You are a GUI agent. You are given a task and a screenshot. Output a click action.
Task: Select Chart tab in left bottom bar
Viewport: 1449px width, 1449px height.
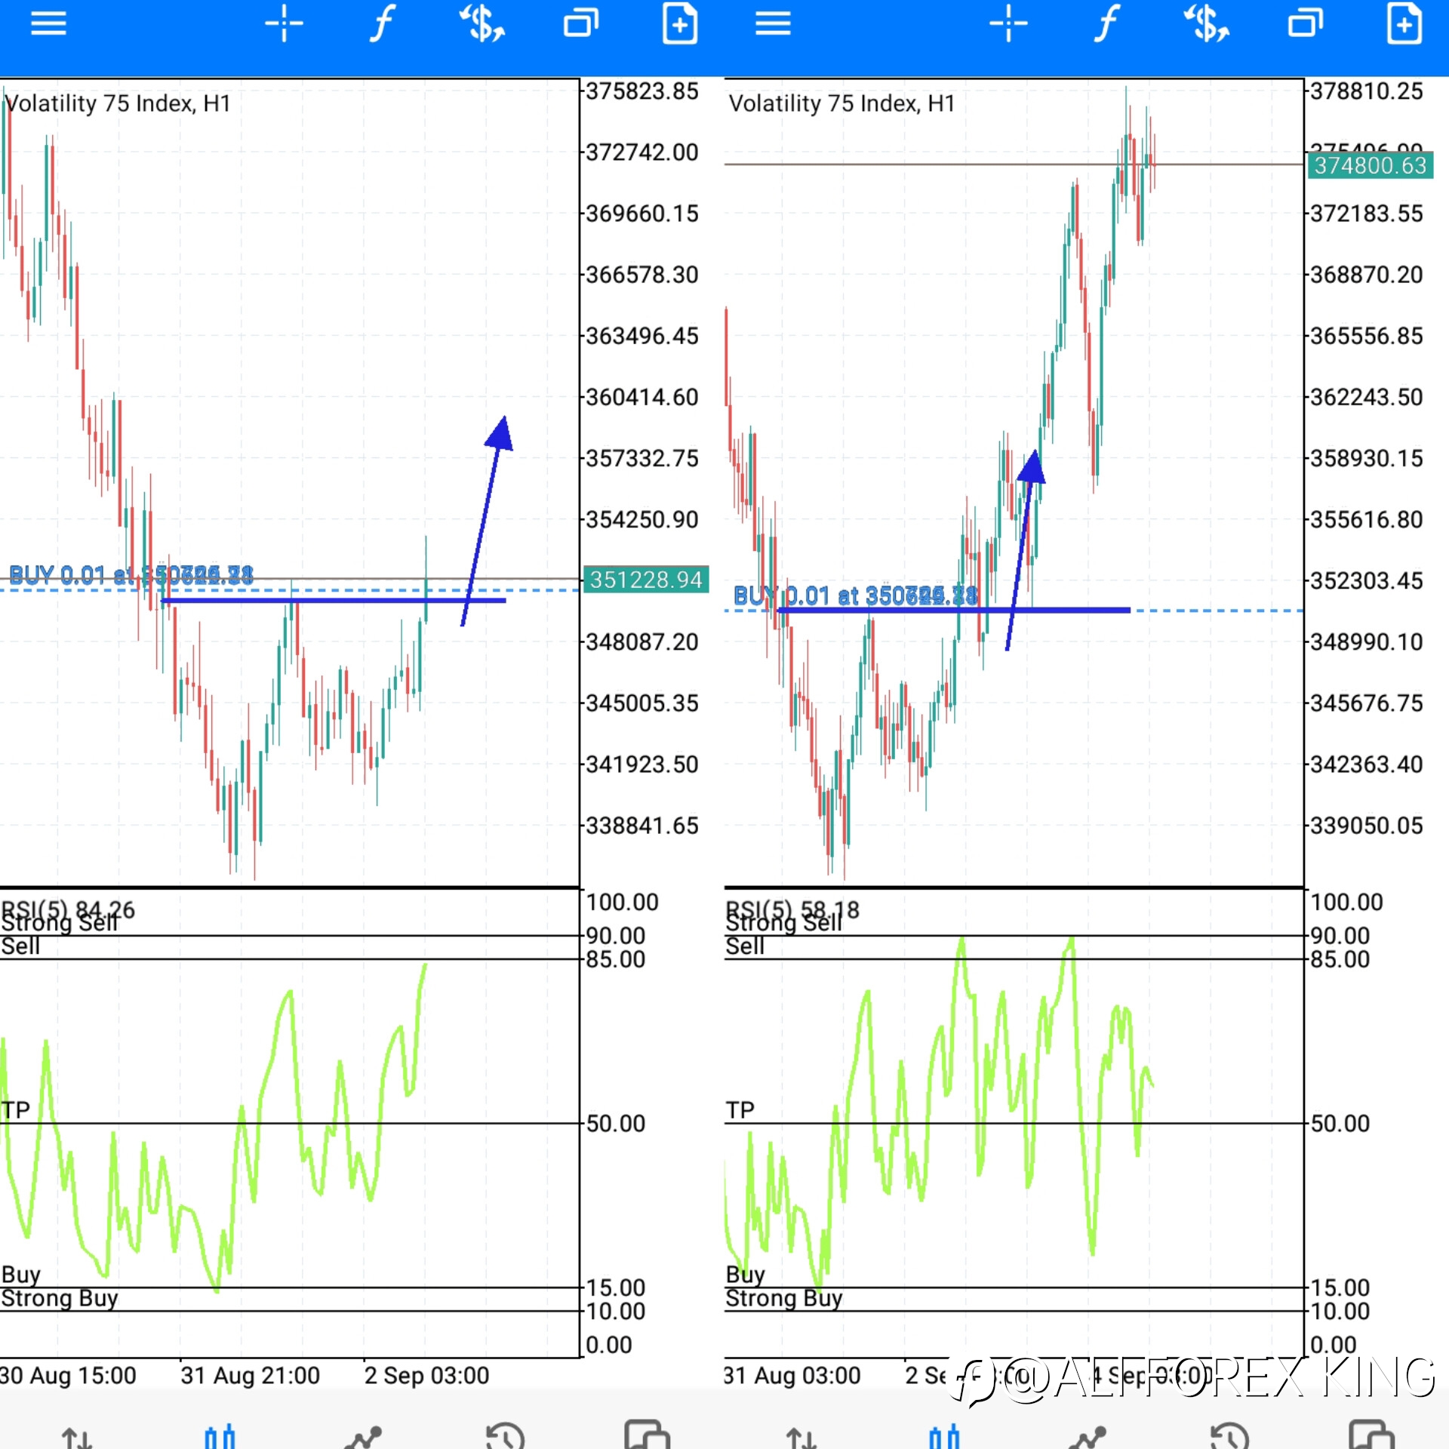tap(220, 1436)
